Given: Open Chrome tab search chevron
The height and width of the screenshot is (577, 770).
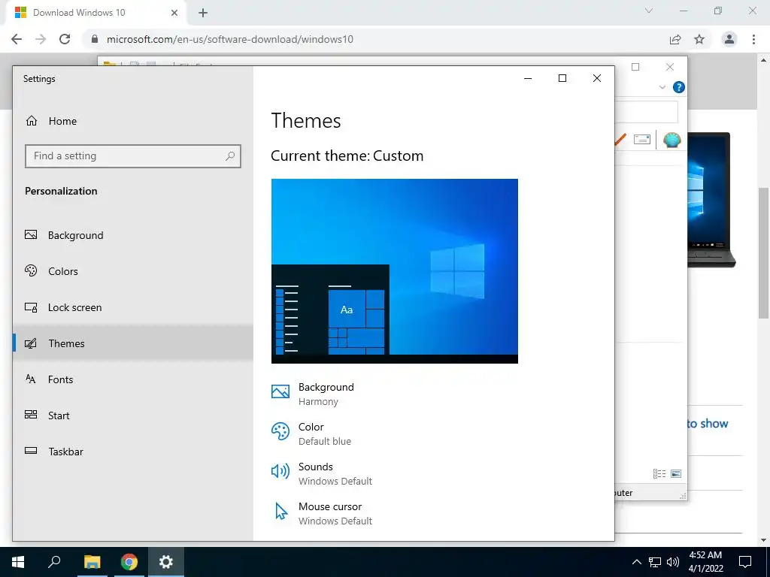Looking at the screenshot, I should (649, 11).
